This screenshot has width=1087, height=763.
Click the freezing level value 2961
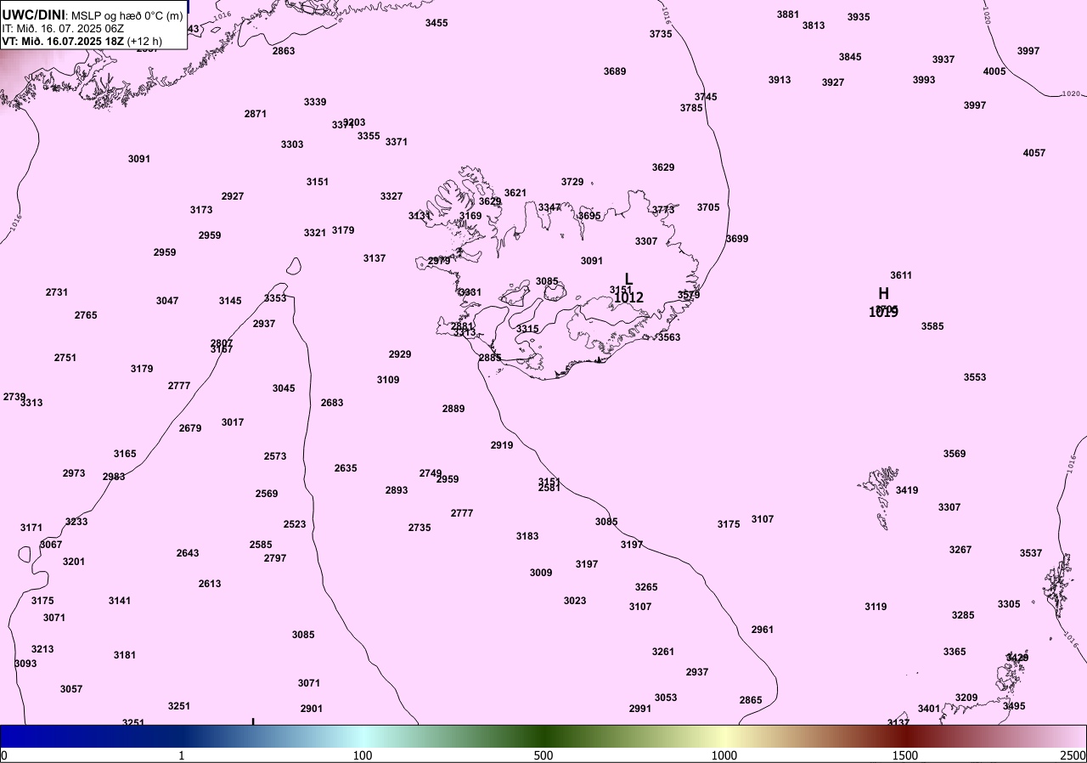(x=763, y=630)
